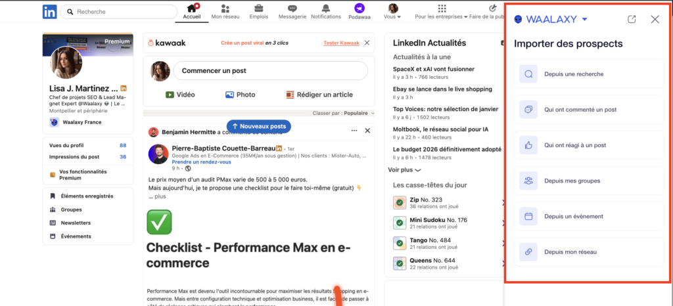Open the Podawaa nav icon
Image resolution: width=673 pixels, height=306 pixels.
[360, 12]
